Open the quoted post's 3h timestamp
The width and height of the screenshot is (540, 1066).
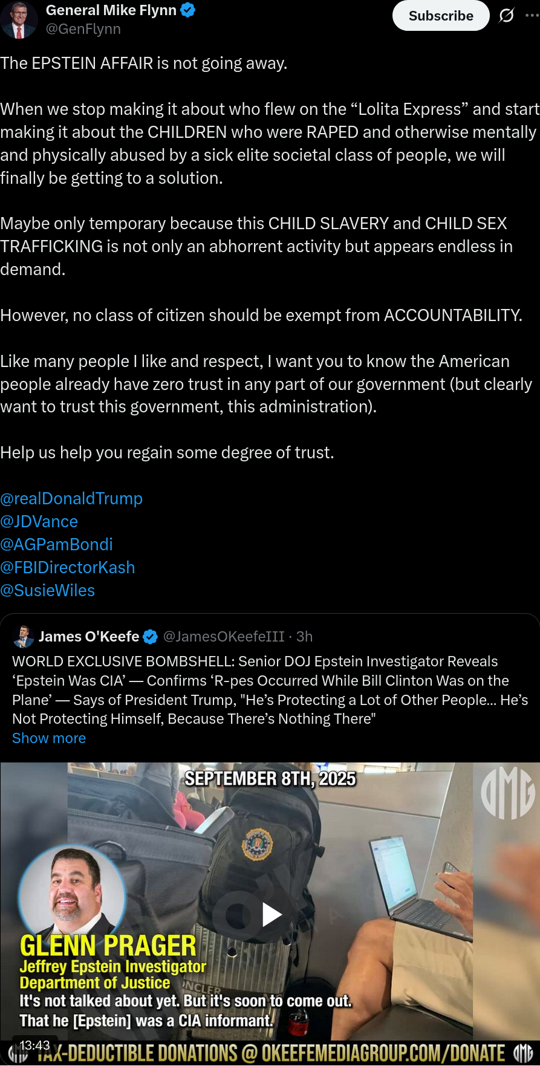pos(304,637)
